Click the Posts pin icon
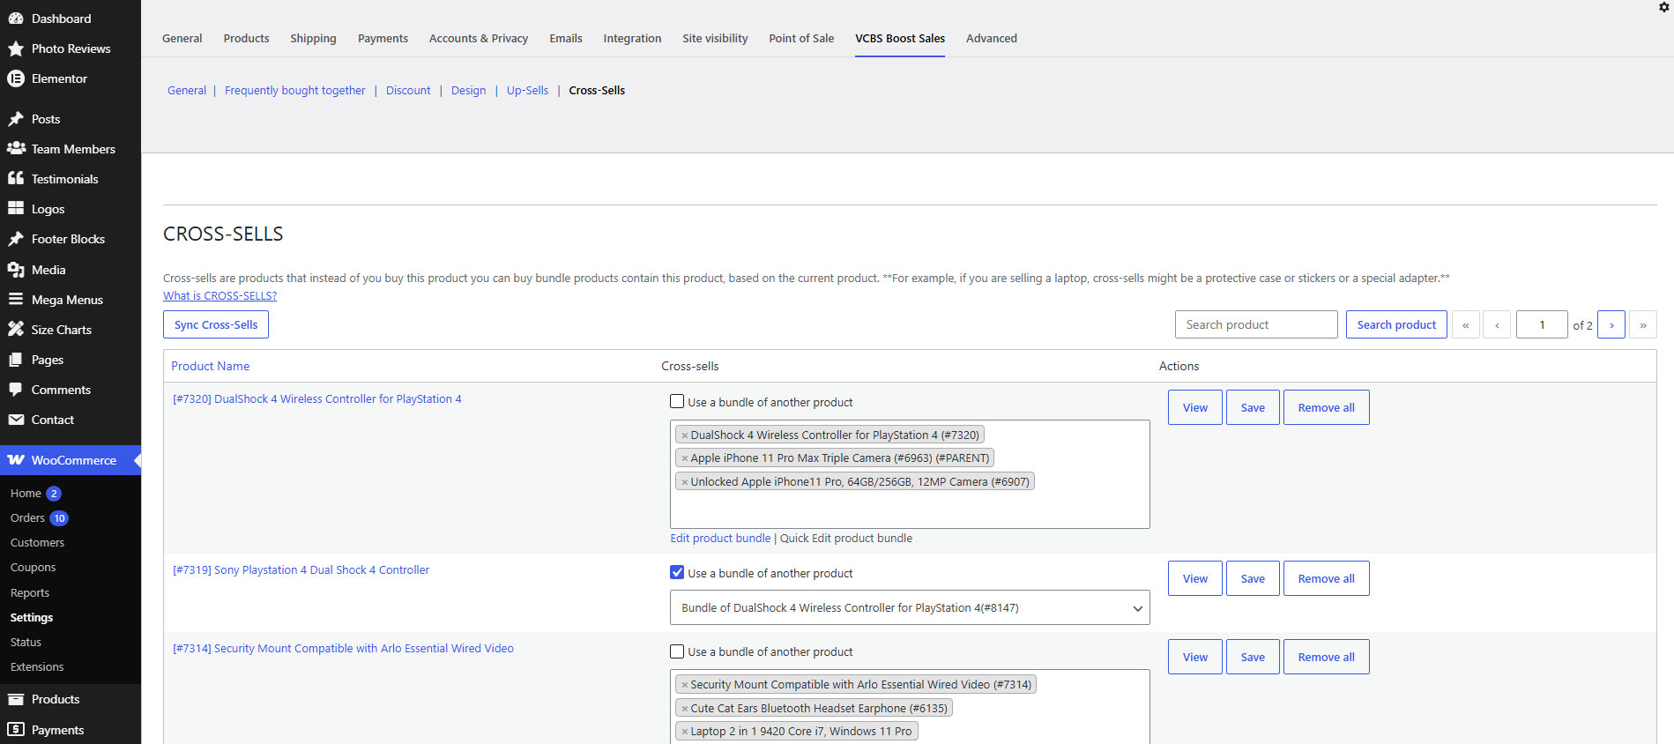 (x=16, y=119)
